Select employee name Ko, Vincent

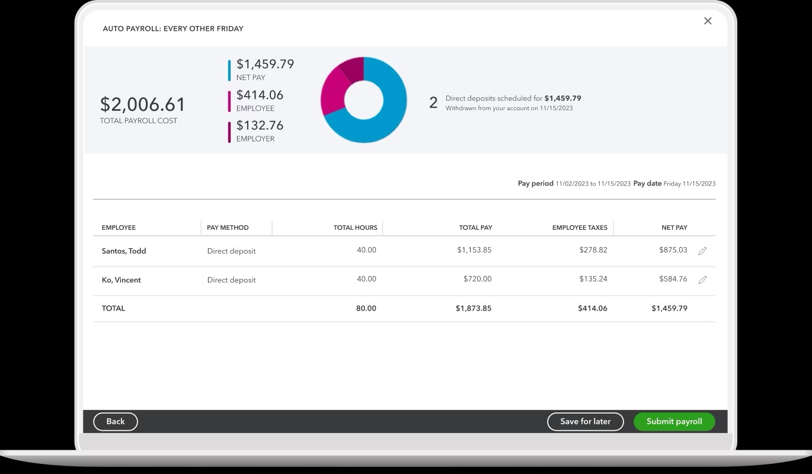point(122,280)
